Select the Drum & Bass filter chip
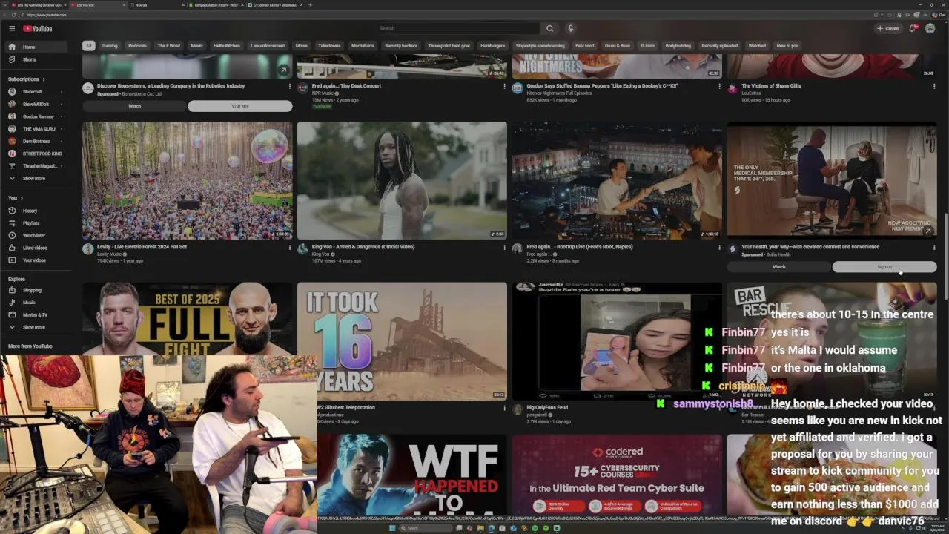 [617, 46]
